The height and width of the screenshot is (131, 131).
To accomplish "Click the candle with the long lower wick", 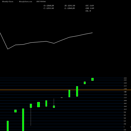I will (x=31, y=106).
